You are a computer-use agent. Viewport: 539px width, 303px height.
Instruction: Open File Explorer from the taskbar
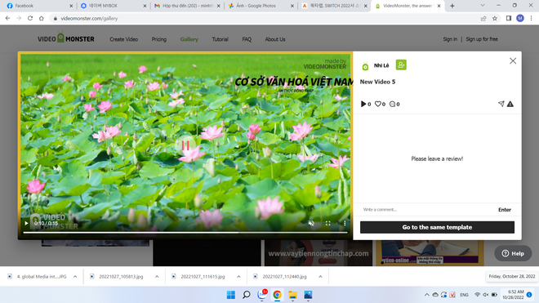292,295
